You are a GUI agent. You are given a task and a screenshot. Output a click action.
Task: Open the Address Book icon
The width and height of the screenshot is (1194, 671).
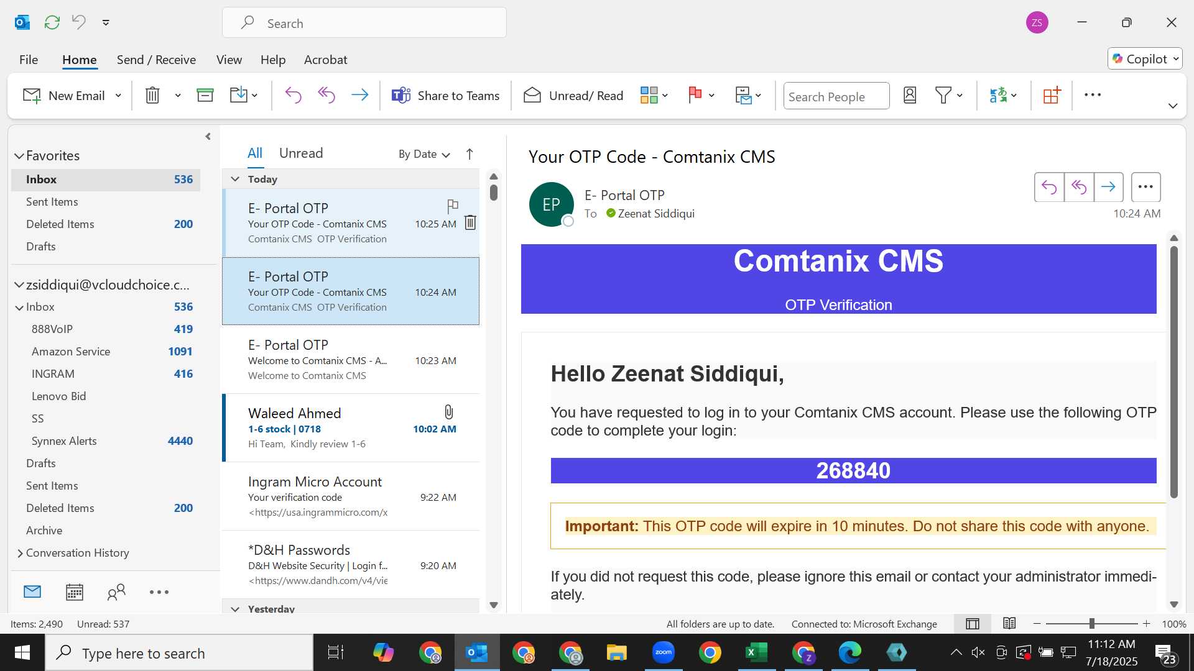pos(910,95)
